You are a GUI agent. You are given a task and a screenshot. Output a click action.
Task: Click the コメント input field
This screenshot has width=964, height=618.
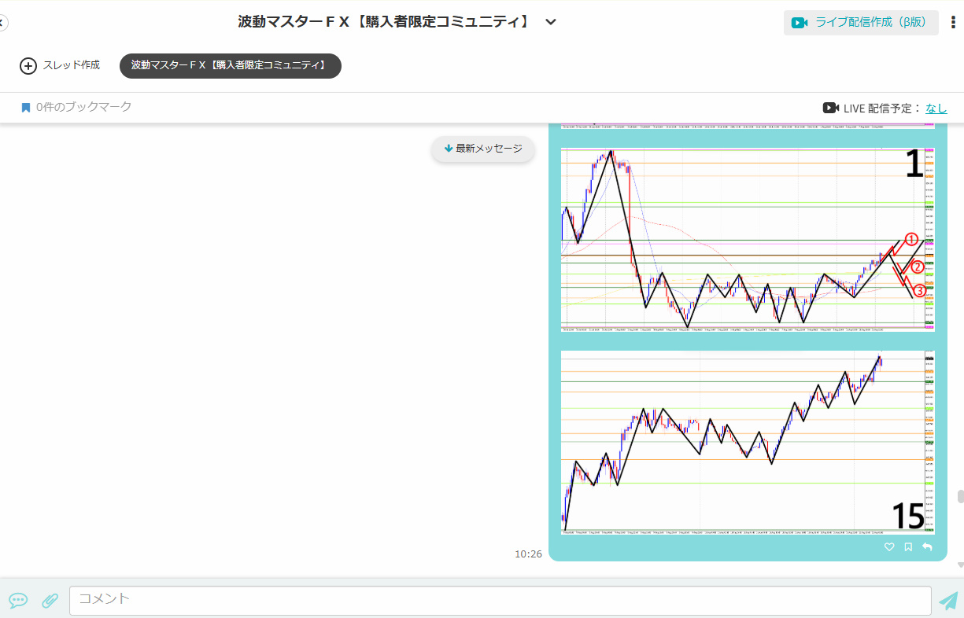point(500,600)
